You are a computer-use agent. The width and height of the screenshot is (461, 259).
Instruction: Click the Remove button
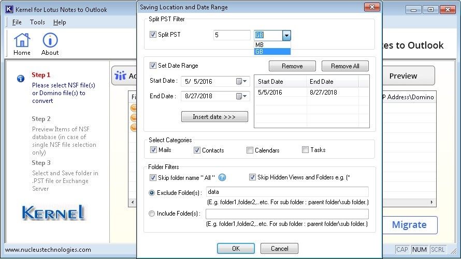click(x=292, y=66)
